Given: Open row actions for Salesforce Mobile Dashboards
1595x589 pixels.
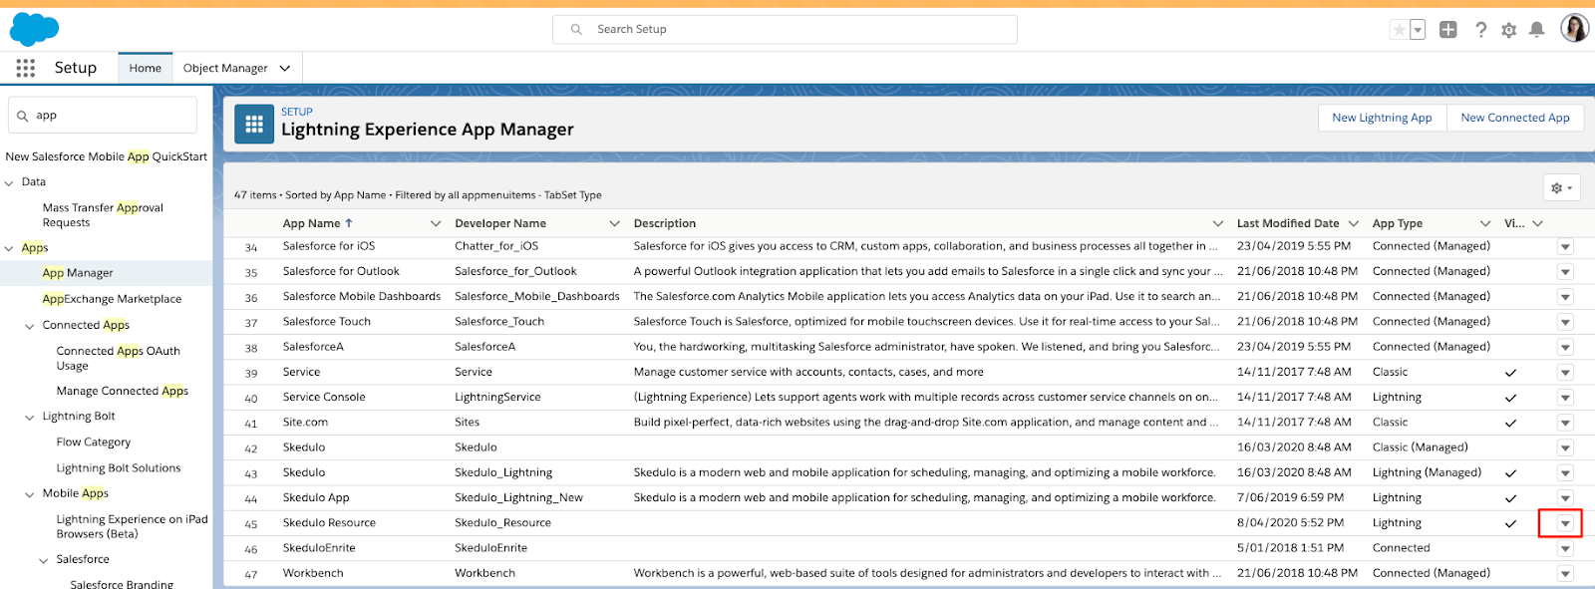Looking at the screenshot, I should (x=1565, y=297).
